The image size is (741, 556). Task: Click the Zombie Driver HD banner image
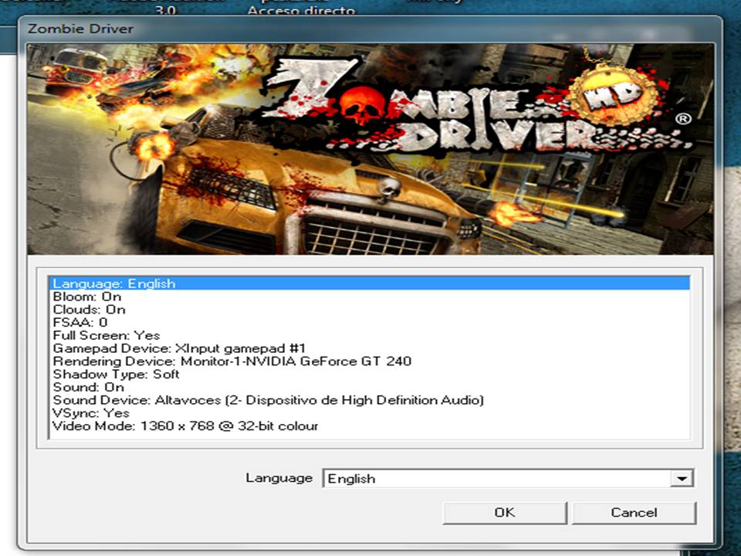point(370,149)
